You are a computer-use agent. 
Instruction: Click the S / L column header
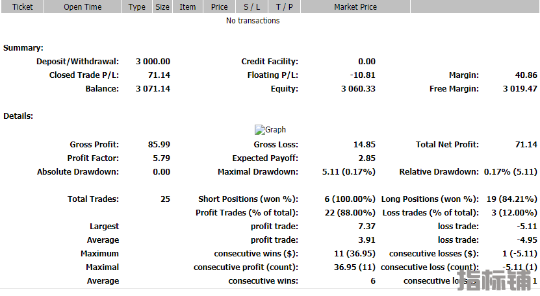tap(251, 7)
